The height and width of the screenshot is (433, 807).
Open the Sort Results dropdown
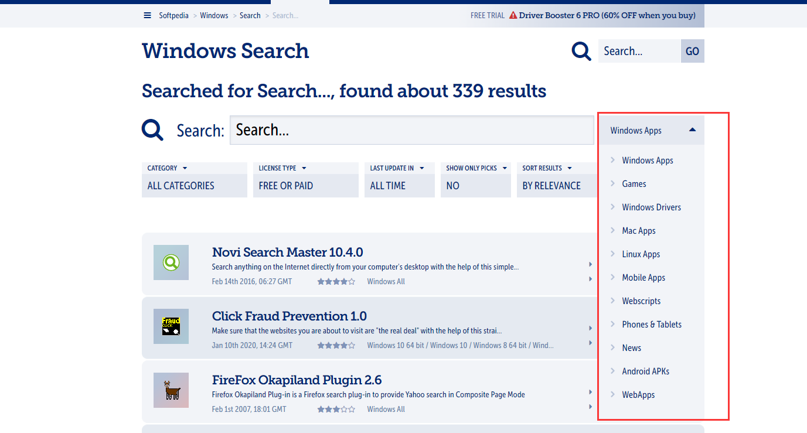coord(557,168)
